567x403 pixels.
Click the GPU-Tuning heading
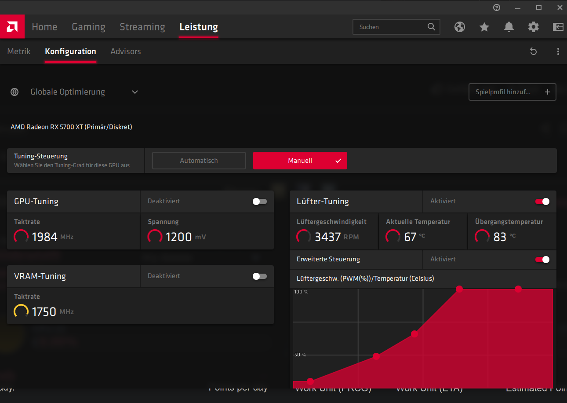click(36, 201)
